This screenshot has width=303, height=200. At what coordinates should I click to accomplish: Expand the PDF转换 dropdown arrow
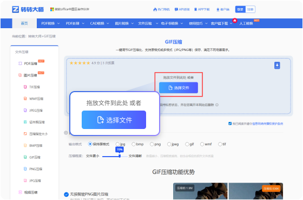coord(58,23)
